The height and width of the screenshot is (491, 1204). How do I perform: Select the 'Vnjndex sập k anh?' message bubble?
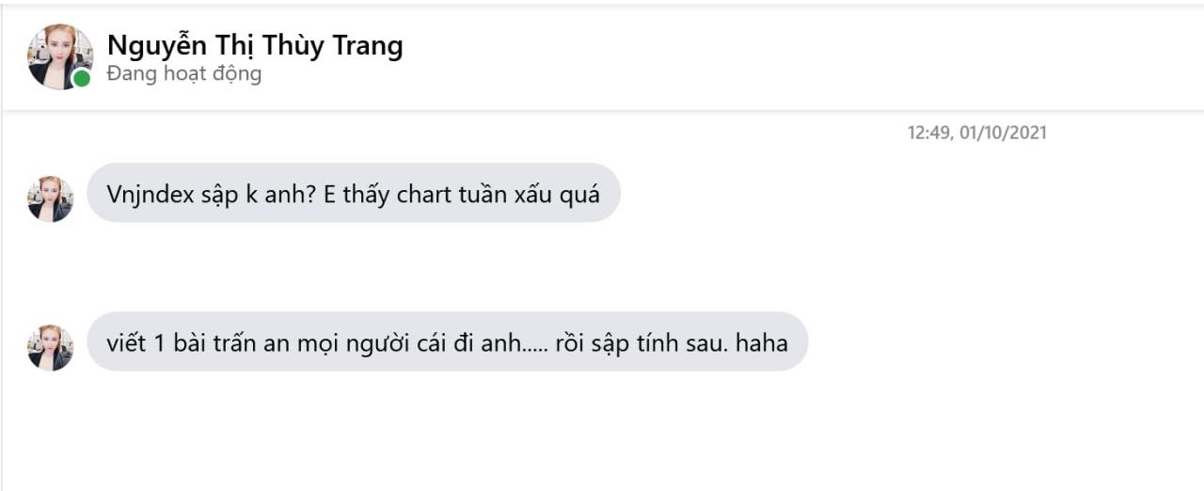(x=353, y=193)
